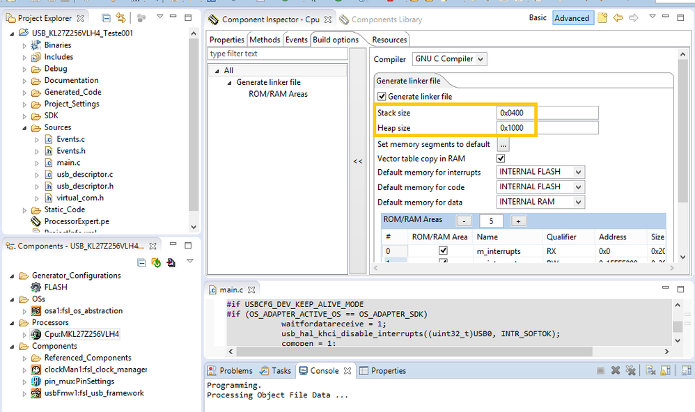695x412 pixels.
Task: Decrease ROM/RAM Areas count with minus
Action: [x=464, y=221]
